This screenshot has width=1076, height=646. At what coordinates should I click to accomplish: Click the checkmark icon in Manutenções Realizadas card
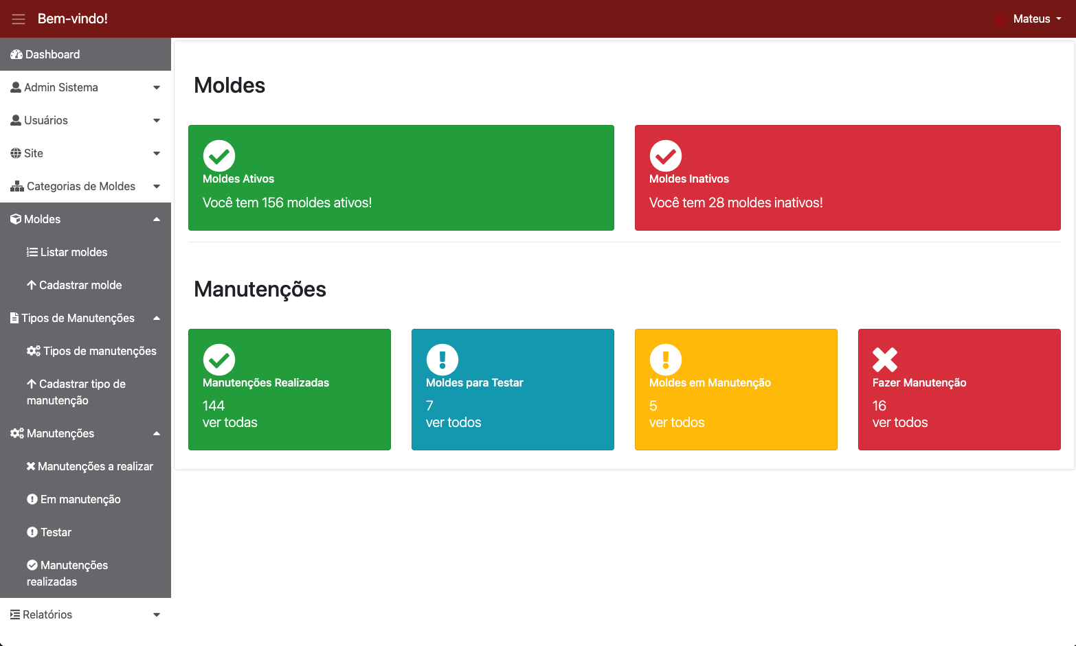click(x=219, y=360)
